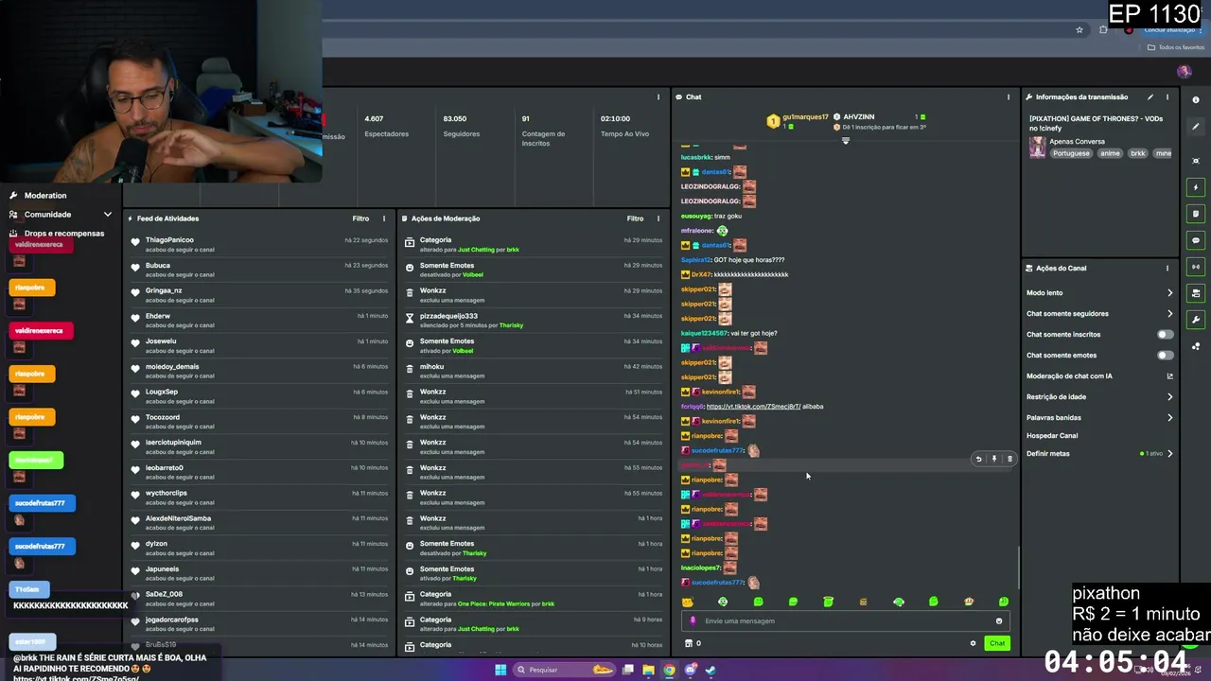Screen dimensions: 1211x681
Task: Switch to Chrome in taskbar
Action: [x=669, y=670]
